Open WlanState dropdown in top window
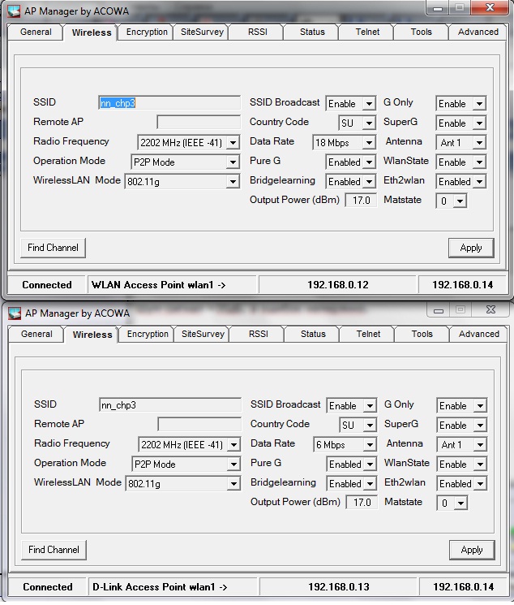The height and width of the screenshot is (605, 514). [x=461, y=162]
